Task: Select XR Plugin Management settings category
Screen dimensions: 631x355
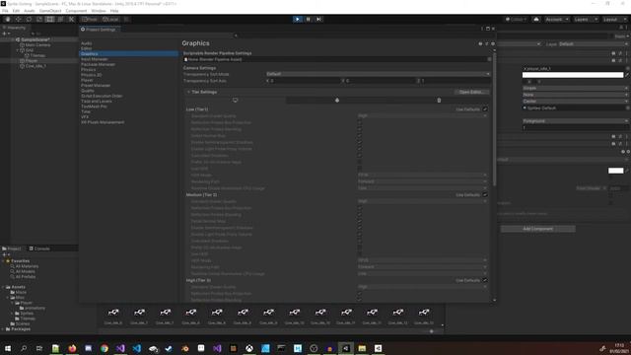Action: [x=103, y=122]
